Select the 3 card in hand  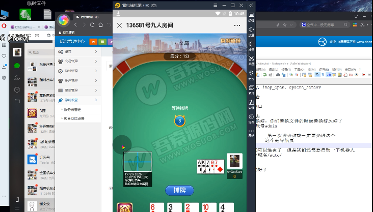click(174, 207)
